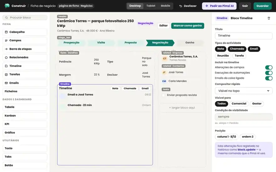Add the Gráfico block

tap(25, 133)
